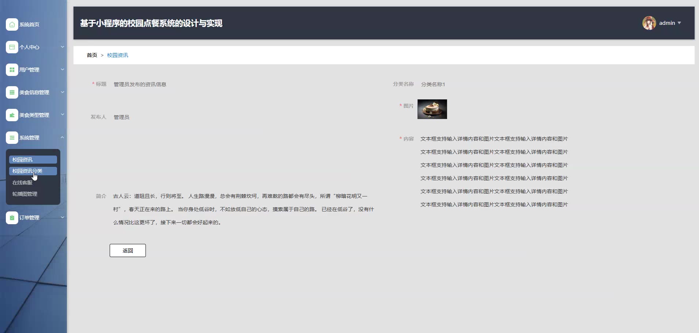Click the page title 基于小程序的校园点餐系统的设计与实现
This screenshot has width=699, height=333.
click(151, 23)
